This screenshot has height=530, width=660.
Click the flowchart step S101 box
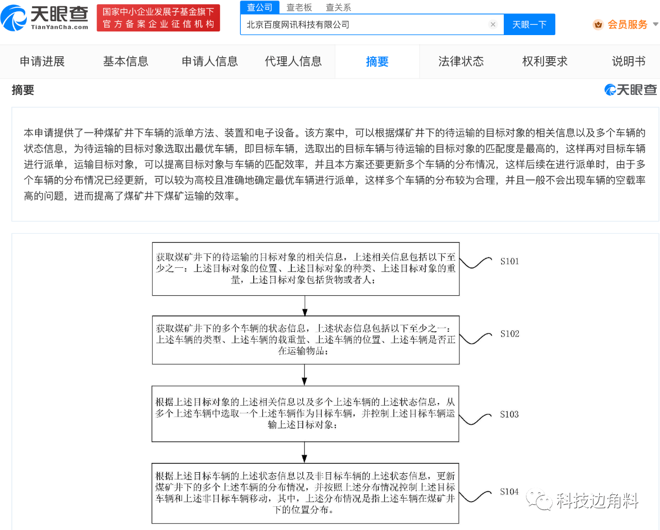(306, 269)
